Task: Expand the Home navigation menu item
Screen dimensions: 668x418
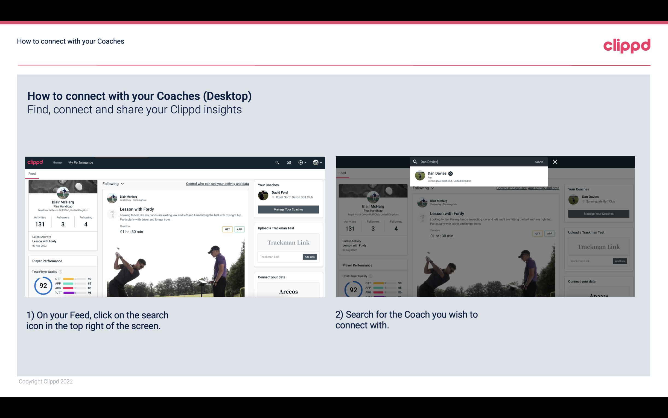Action: (x=58, y=162)
